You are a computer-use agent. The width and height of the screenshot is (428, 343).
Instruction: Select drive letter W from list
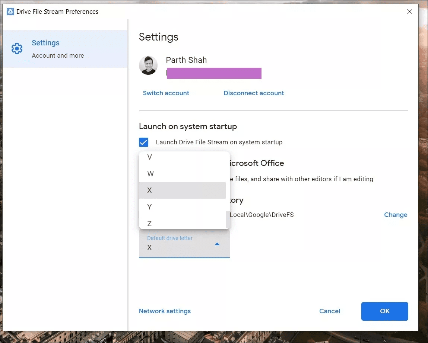tap(182, 174)
